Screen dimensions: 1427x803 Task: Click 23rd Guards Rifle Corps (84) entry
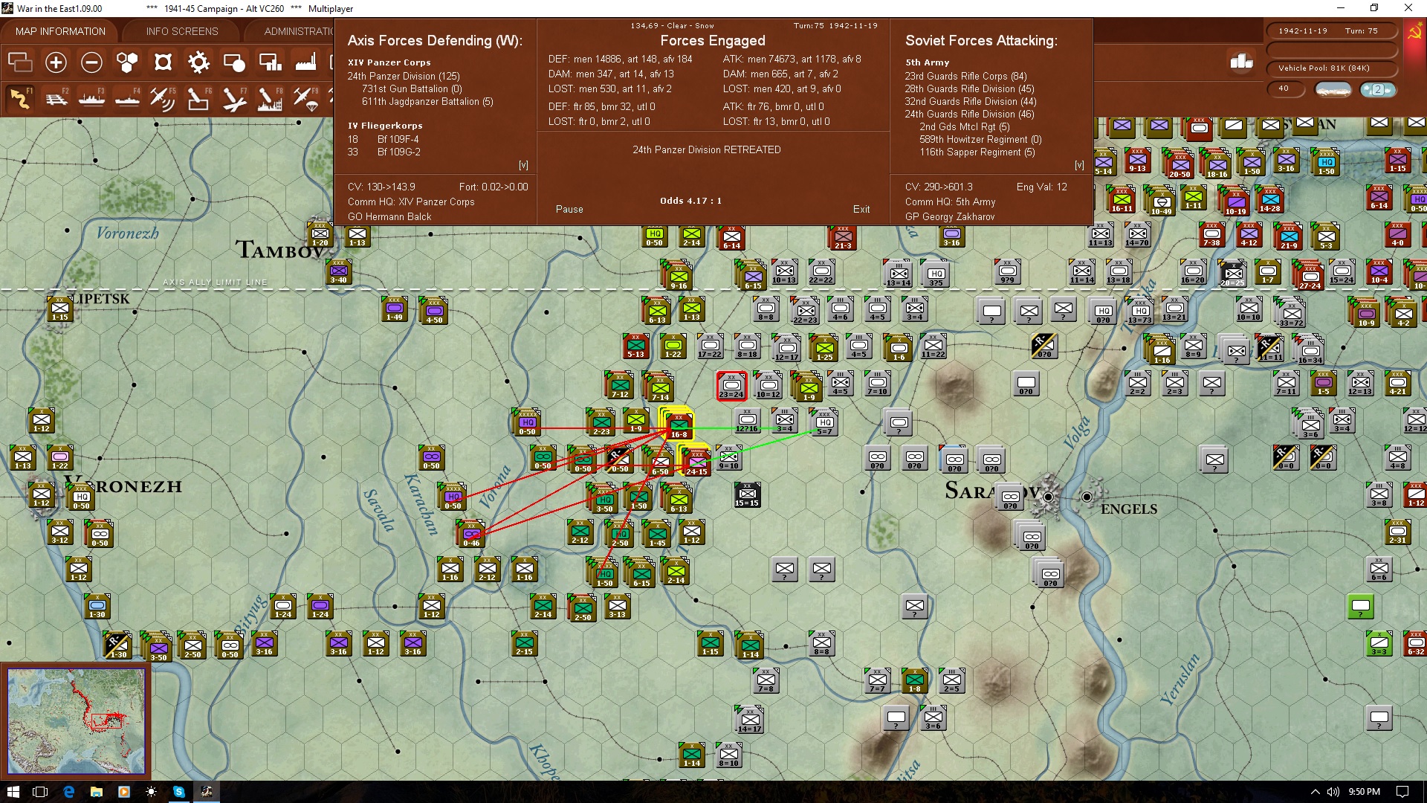coord(965,77)
